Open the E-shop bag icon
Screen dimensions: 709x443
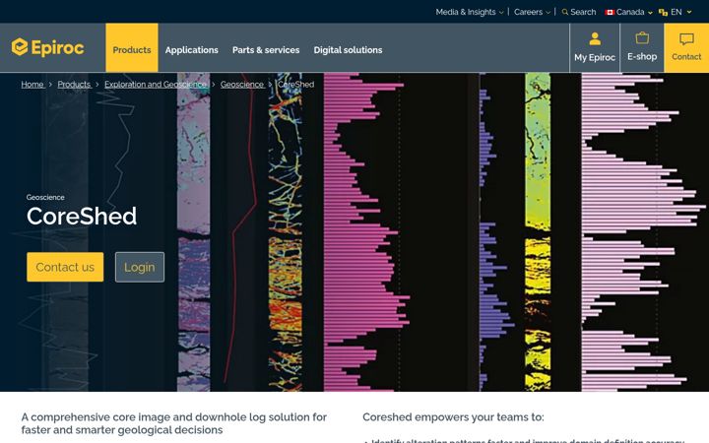pyautogui.click(x=642, y=37)
